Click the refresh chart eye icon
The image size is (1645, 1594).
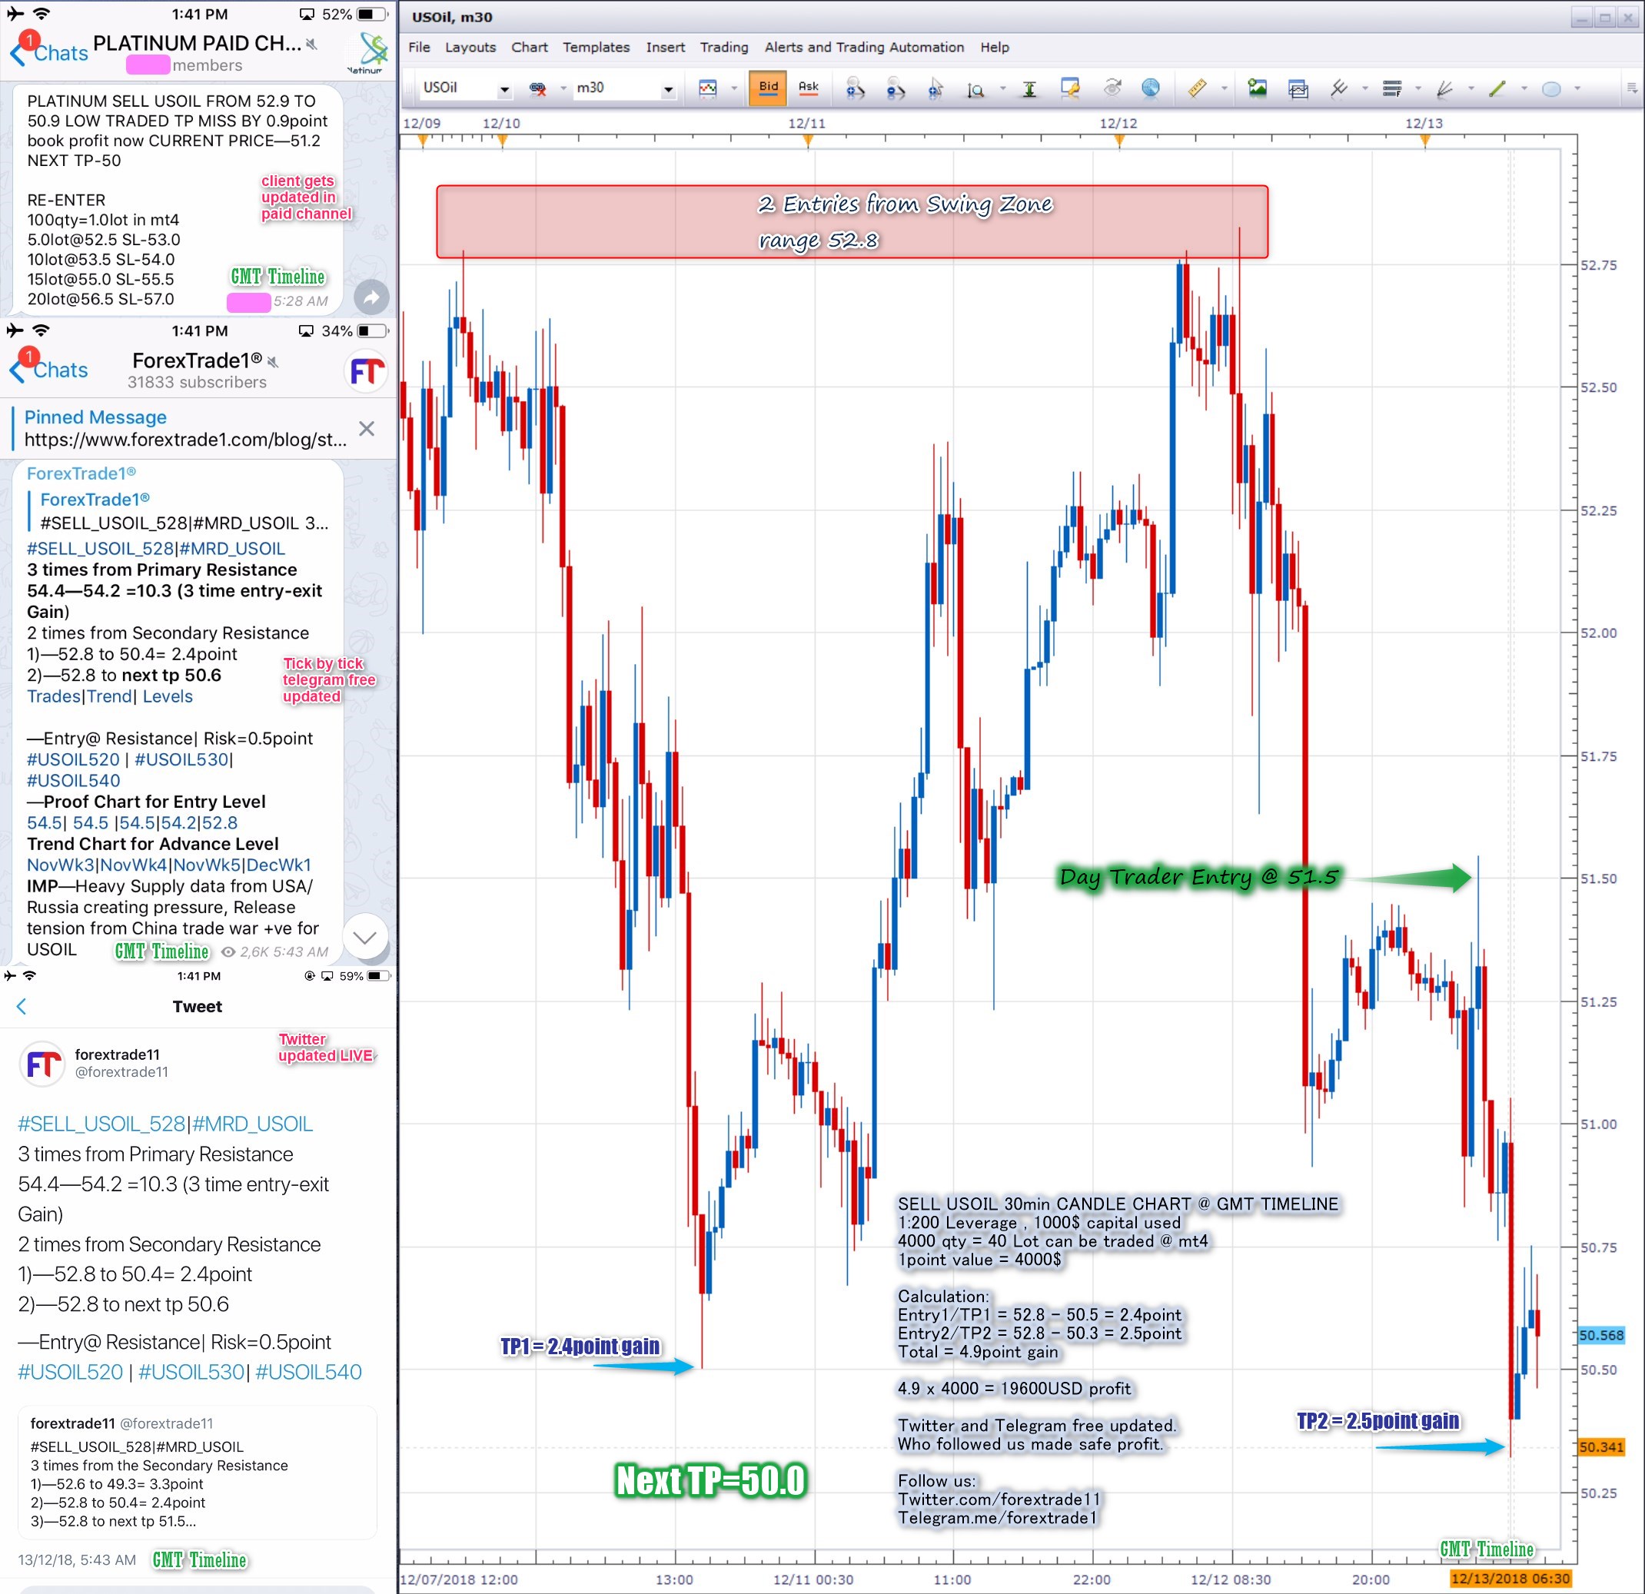[x=1112, y=88]
